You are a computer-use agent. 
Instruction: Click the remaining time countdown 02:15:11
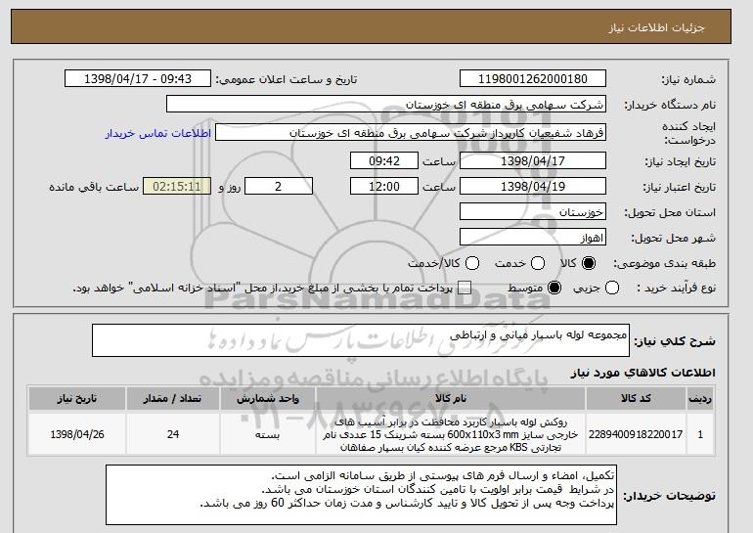pos(177,187)
